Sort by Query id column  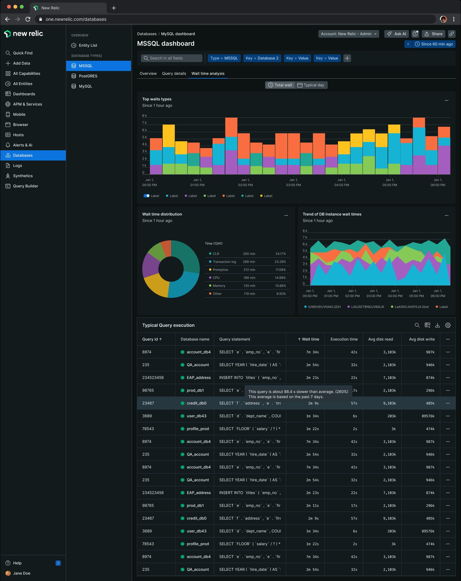click(x=152, y=339)
